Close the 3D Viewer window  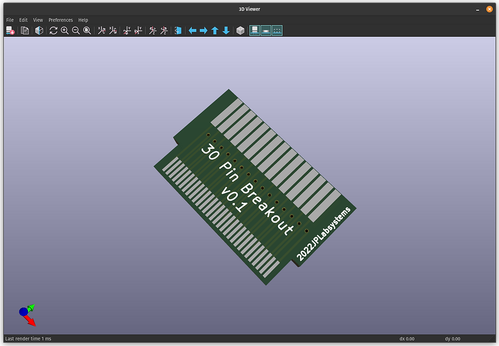click(489, 9)
